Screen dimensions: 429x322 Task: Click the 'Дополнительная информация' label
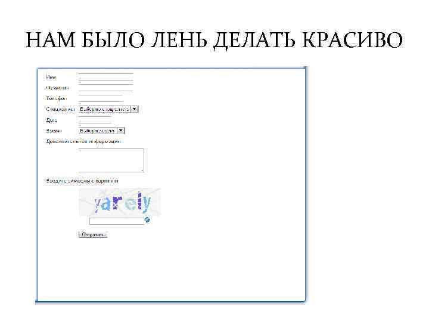coord(83,141)
